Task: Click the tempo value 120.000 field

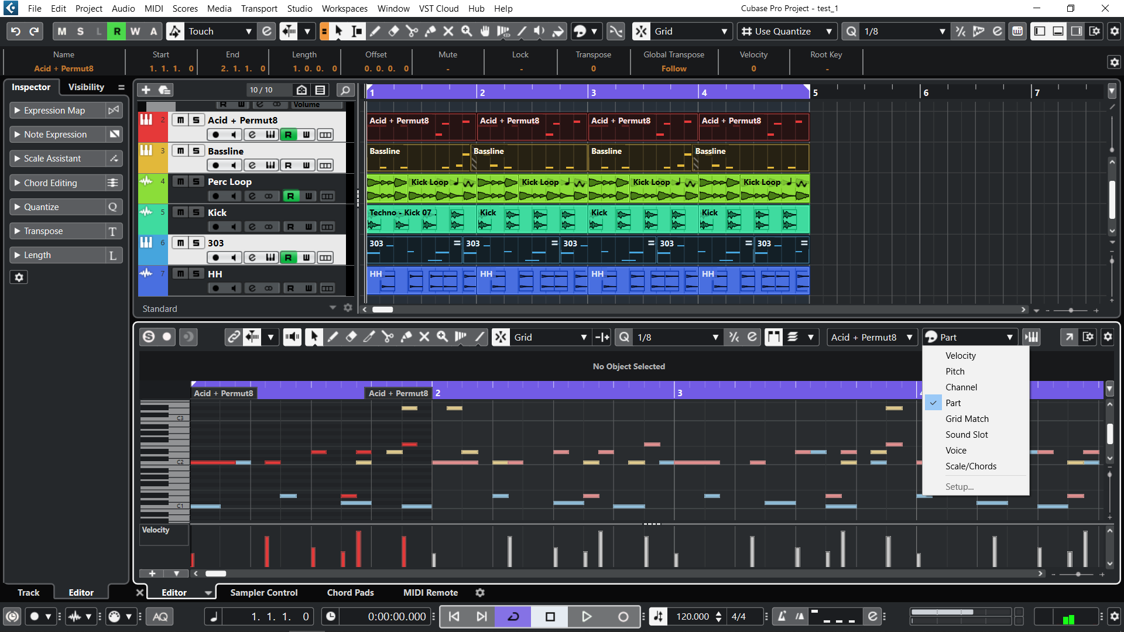Action: pos(693,617)
